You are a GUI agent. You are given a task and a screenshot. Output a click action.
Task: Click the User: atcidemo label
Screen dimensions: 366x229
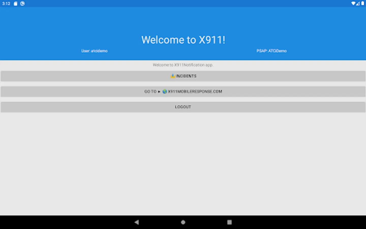tap(95, 51)
